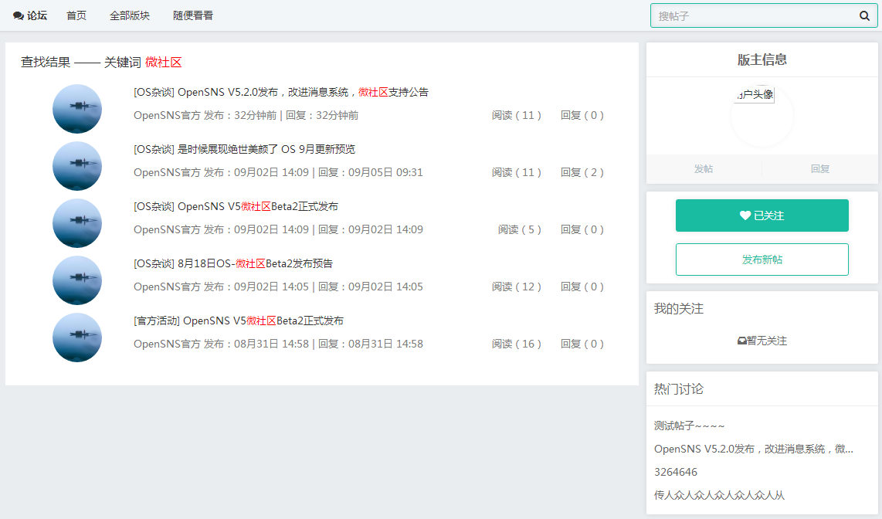882x519 pixels.
Task: Open [官方活动] OpenSNS V5微社区Beta2正式发布 post
Action: [239, 321]
